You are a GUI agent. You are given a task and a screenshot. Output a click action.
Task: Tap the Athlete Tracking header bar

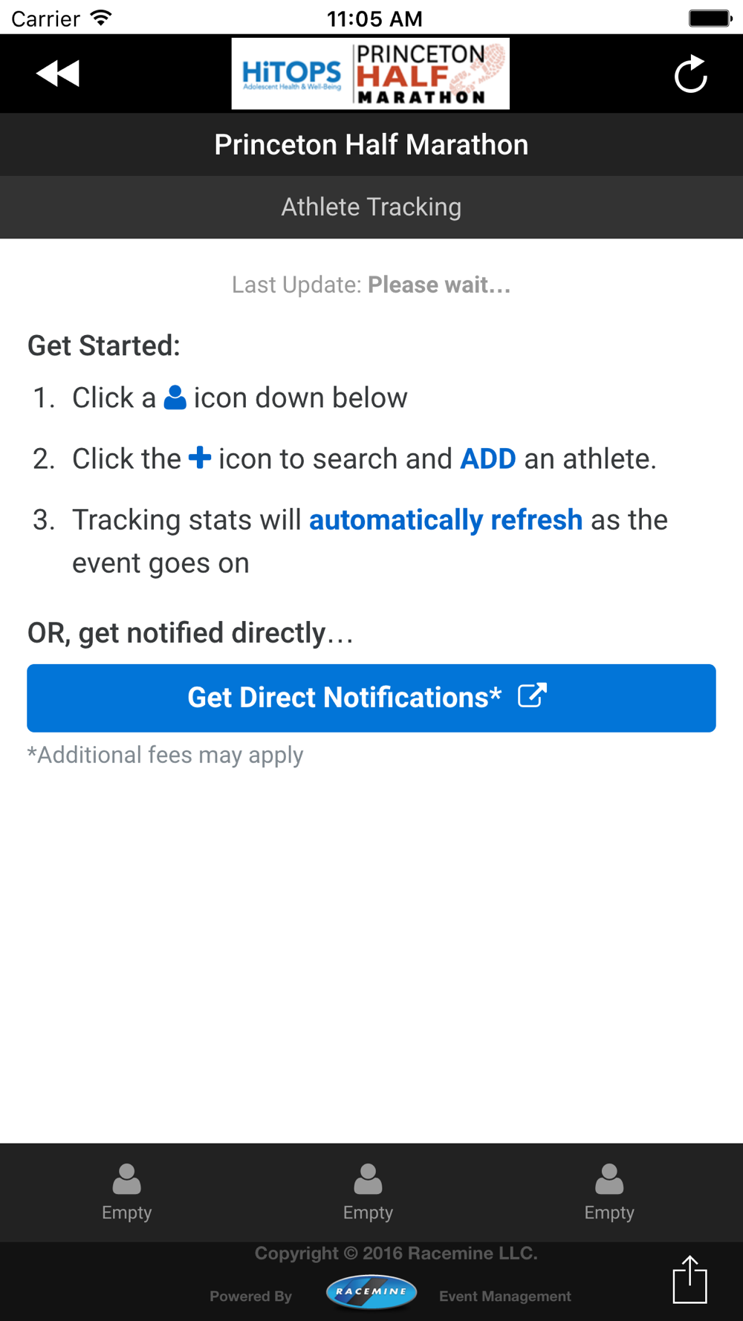tap(371, 207)
